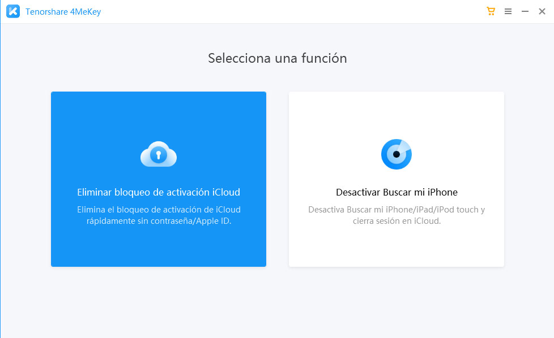
Task: Click empty title bar area left of cart
Action: tap(283, 11)
